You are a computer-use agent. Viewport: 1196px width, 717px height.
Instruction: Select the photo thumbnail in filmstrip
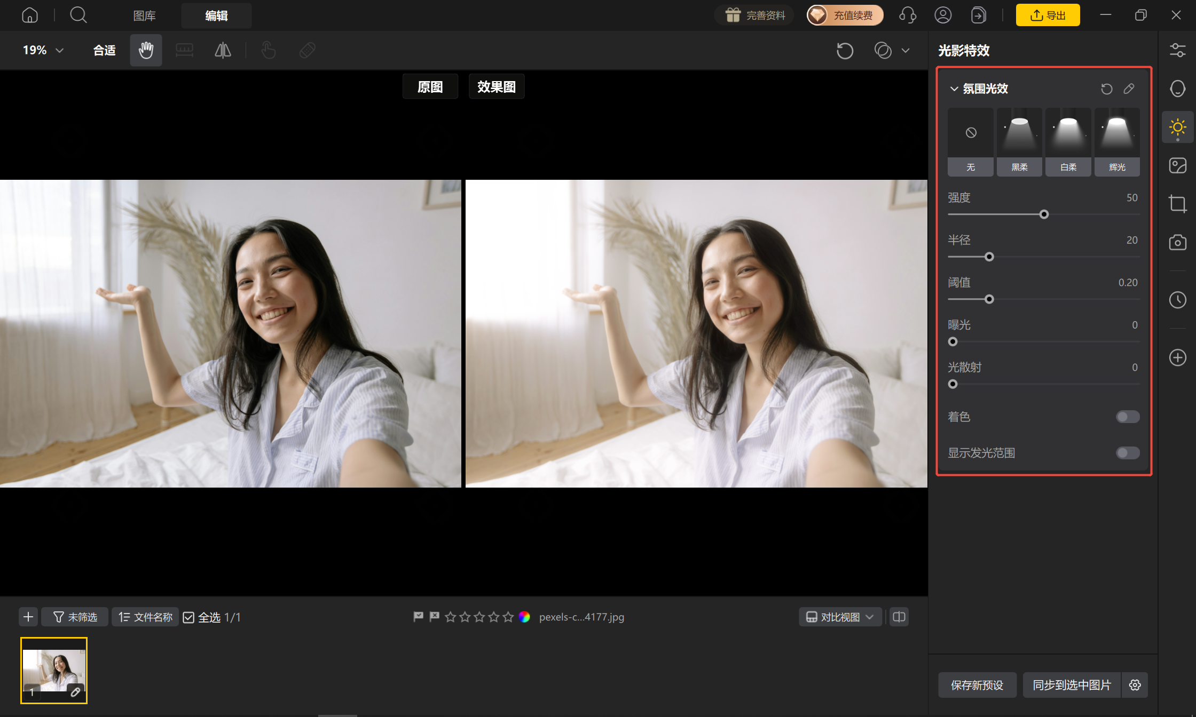point(54,670)
